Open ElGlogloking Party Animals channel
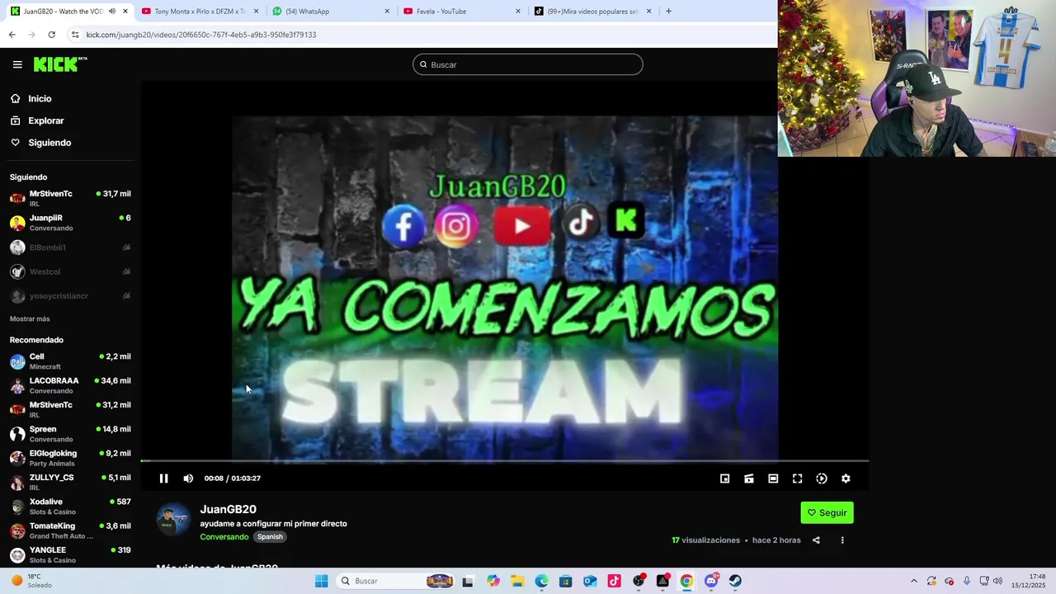Viewport: 1056px width, 594px height. [70, 458]
